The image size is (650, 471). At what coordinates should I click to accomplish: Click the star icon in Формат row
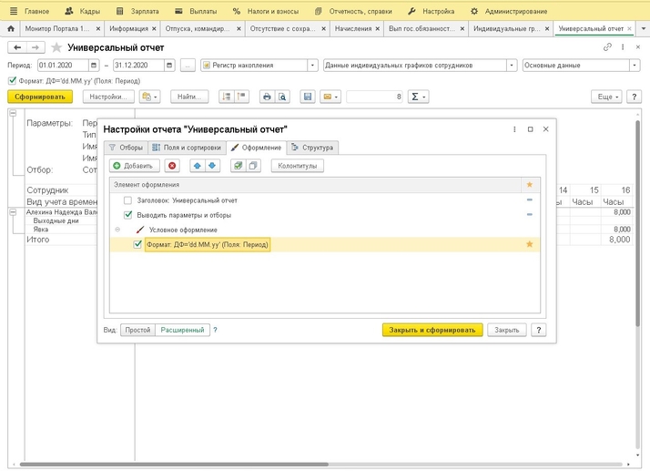(x=529, y=244)
